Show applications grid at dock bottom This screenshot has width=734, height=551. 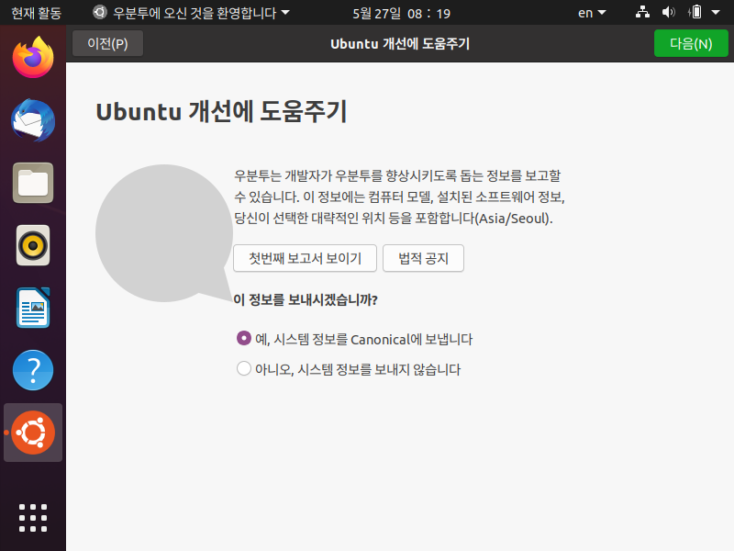(x=33, y=518)
